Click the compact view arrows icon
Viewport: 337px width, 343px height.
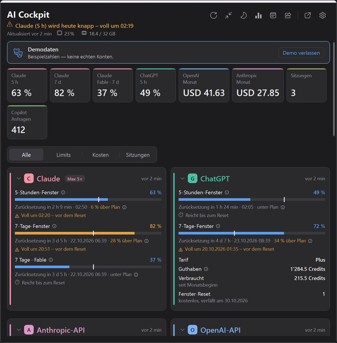[x=228, y=15]
